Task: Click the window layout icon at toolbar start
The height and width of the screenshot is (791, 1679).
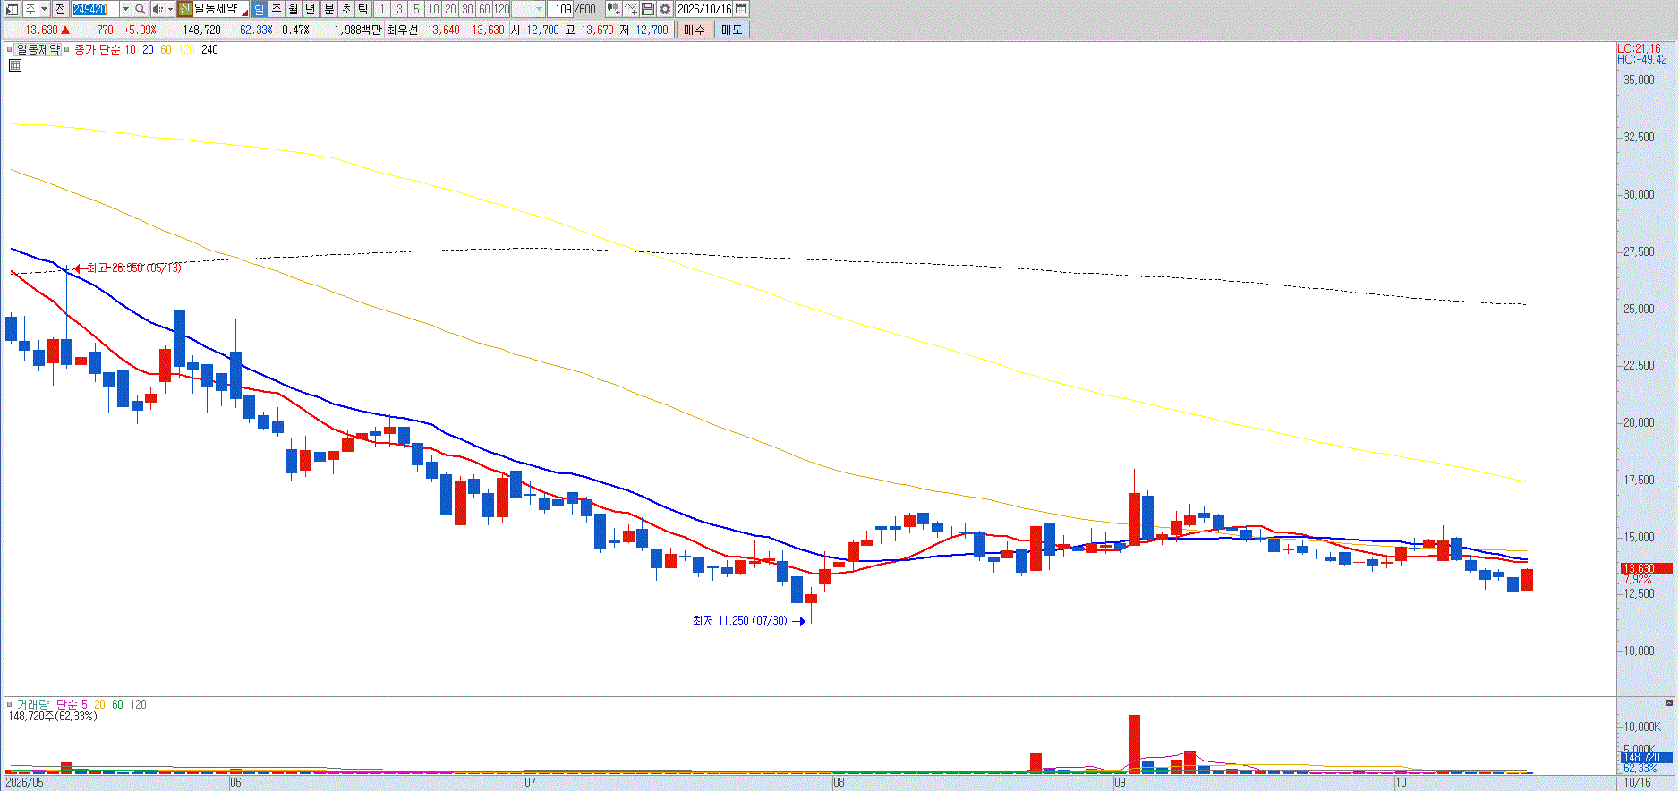Action: point(13,9)
